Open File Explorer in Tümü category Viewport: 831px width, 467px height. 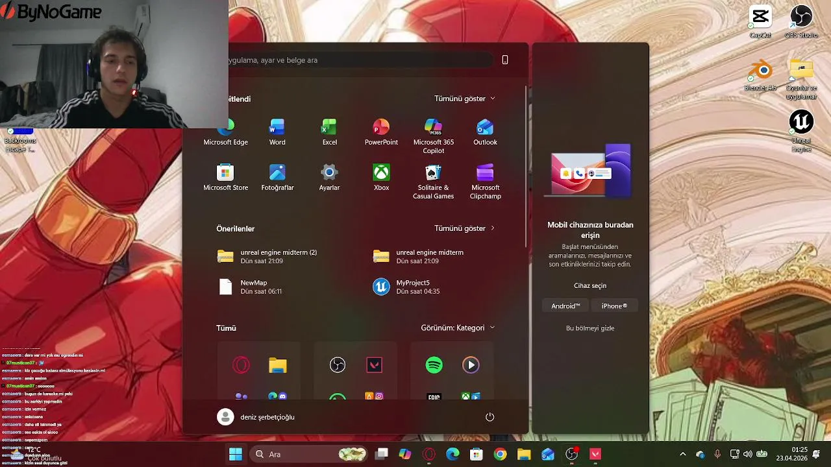[x=278, y=365]
